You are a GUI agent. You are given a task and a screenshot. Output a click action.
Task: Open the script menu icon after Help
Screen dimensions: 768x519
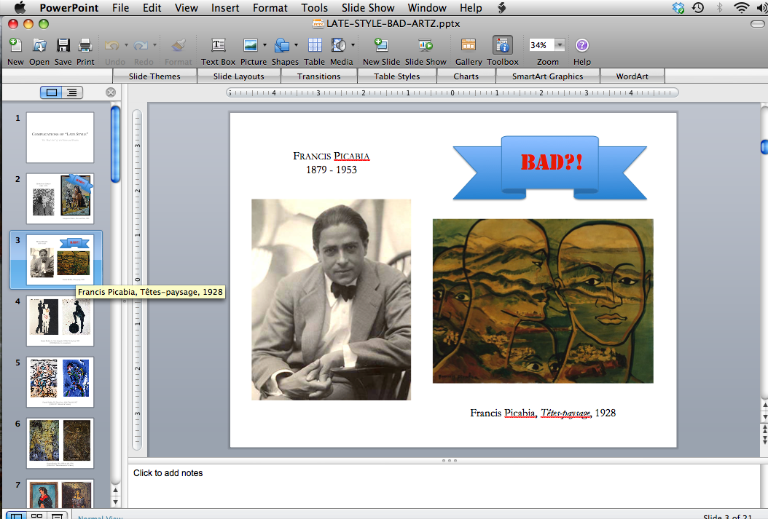pyautogui.click(x=501, y=8)
